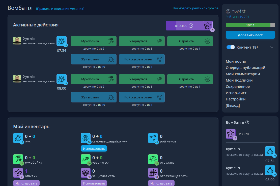
Task: Click the dodge (увернуться) inventory icon
Action: (x=86, y=159)
